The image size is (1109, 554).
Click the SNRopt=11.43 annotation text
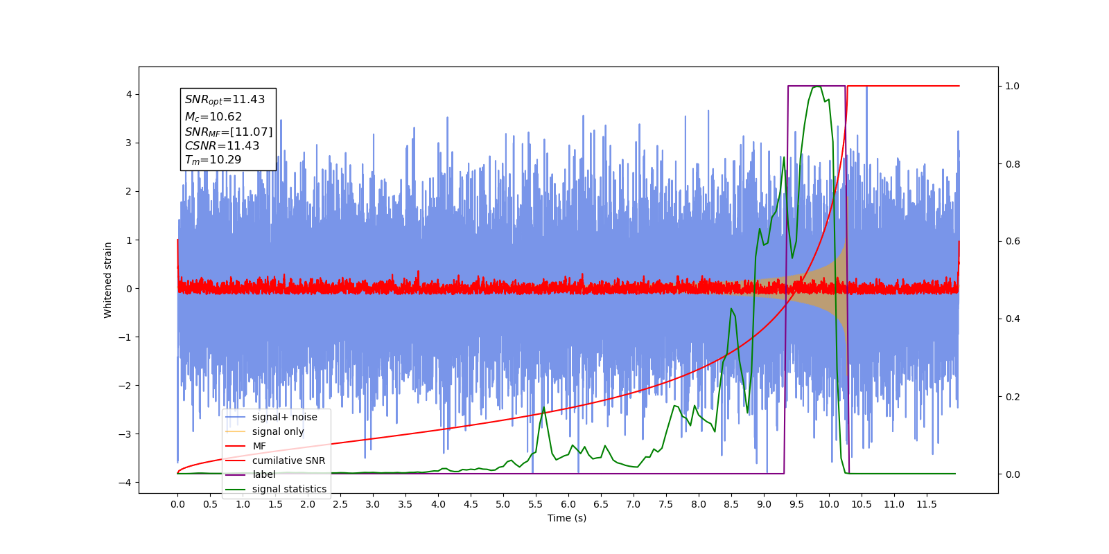click(x=225, y=100)
